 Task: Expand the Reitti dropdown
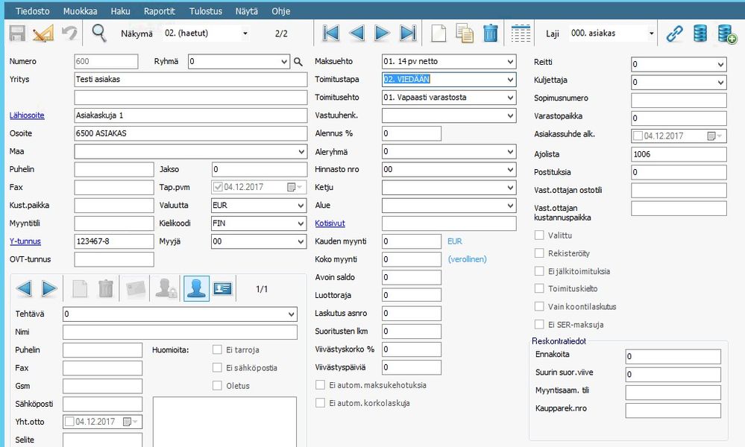[720, 65]
